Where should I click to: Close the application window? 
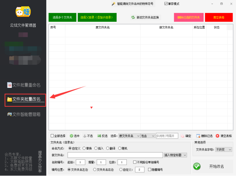click(231, 4)
